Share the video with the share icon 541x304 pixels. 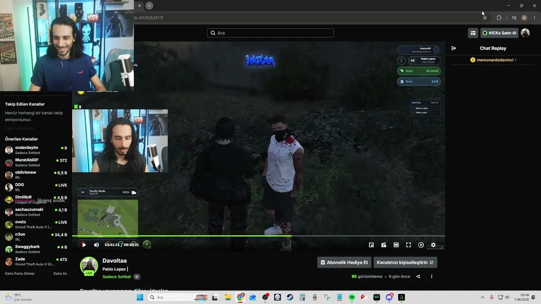point(418,277)
